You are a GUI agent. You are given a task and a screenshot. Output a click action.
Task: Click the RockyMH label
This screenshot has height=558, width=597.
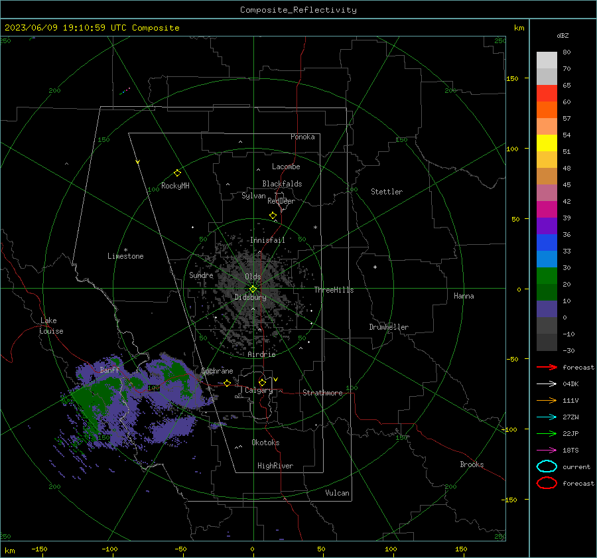click(x=175, y=186)
